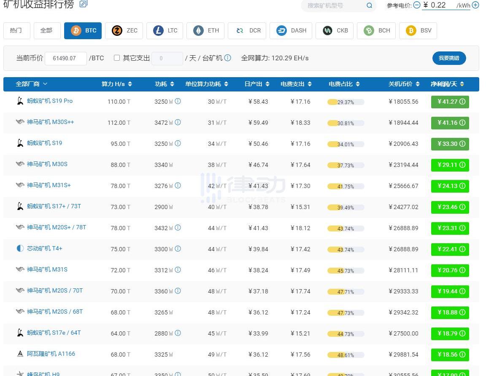Click power info icon for 神马矿机 M31S 72.00 T row
The image size is (486, 376).
pos(178,270)
